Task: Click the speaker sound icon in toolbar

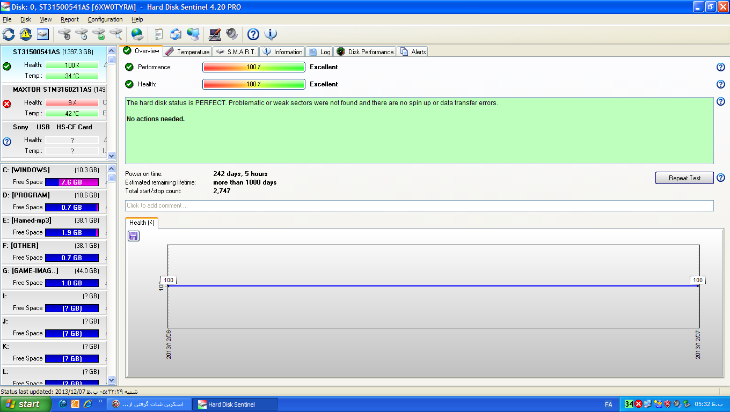Action: [x=232, y=34]
